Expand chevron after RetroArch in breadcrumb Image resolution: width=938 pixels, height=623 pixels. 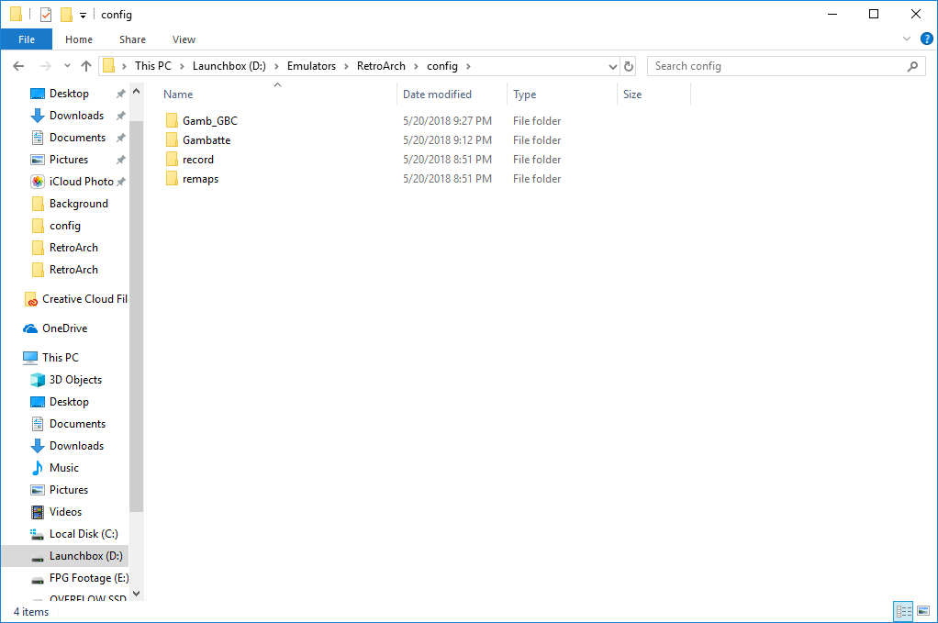click(416, 66)
